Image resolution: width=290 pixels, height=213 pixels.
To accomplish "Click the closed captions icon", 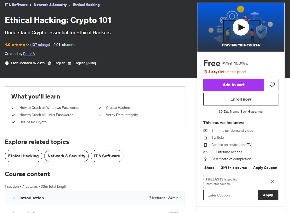I will (69, 63).
